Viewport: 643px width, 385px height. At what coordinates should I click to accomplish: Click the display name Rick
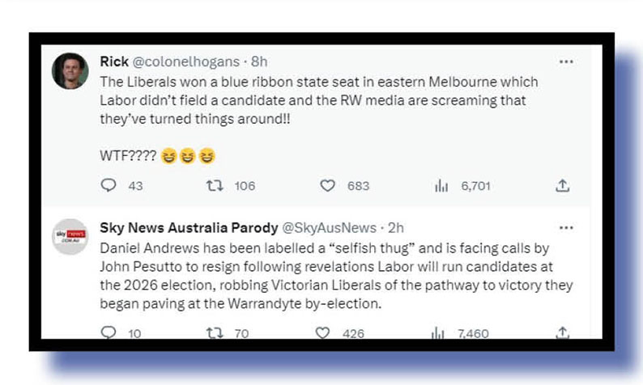coord(113,61)
